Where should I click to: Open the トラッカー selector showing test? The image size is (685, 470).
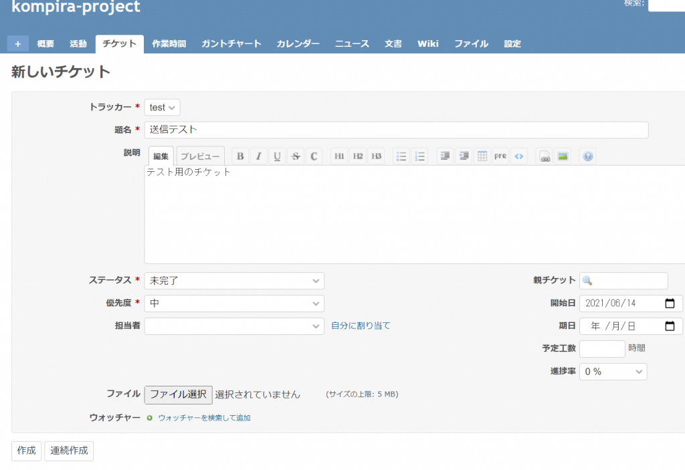click(x=162, y=107)
